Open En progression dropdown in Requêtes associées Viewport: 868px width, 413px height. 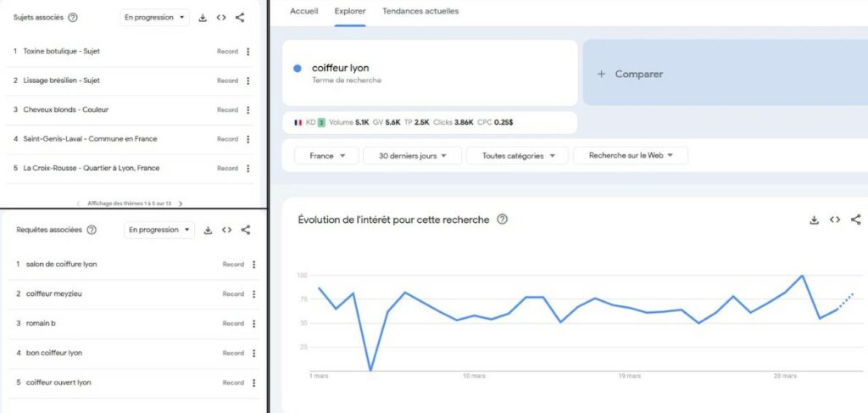(x=159, y=230)
